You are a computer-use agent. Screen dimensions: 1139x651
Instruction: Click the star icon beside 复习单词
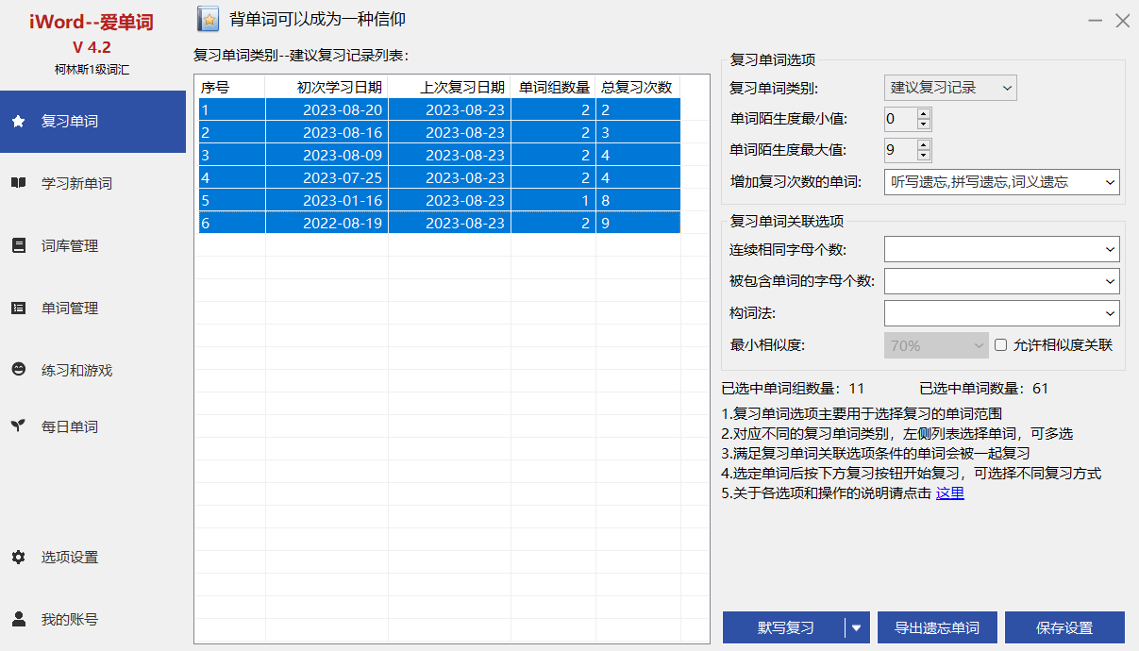click(18, 122)
